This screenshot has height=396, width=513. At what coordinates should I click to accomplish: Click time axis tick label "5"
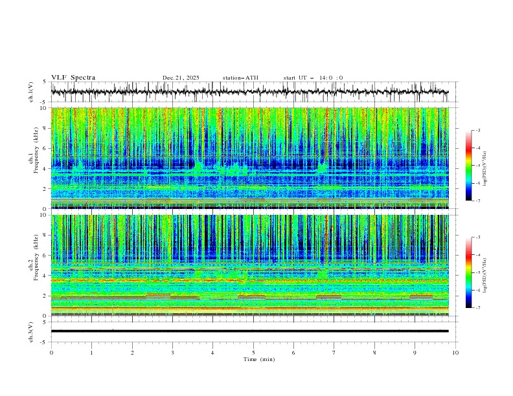[x=253, y=353]
